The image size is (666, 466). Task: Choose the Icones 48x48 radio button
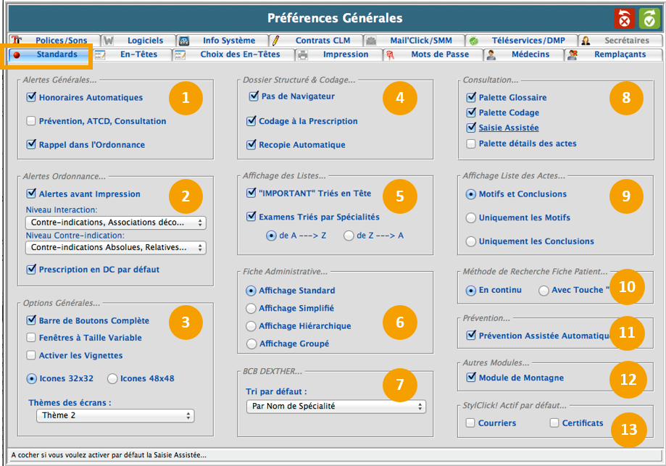[112, 378]
